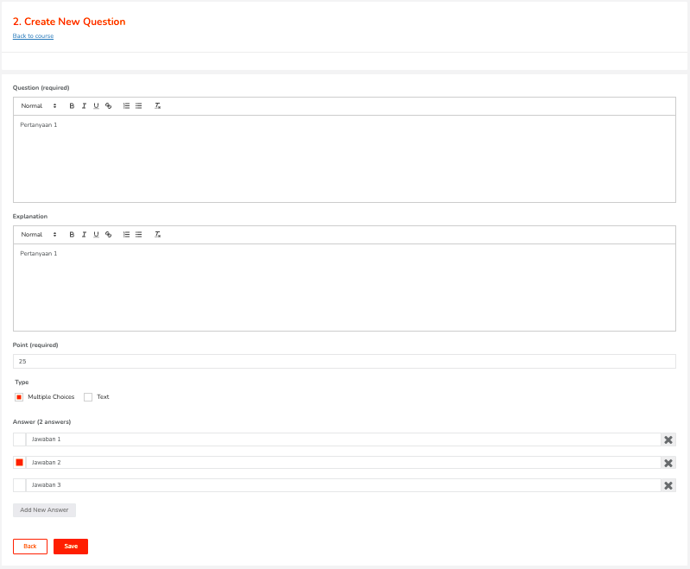Screen dimensions: 690x569
Task: Apply numbered list in Explanation editor
Action: 126,235
